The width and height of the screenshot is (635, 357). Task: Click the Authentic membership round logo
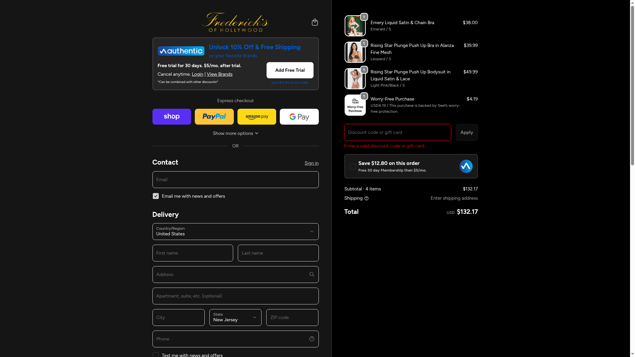pyautogui.click(x=466, y=166)
